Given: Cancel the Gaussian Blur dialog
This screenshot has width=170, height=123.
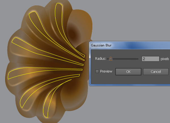Looking at the screenshot, I should coord(156,72).
